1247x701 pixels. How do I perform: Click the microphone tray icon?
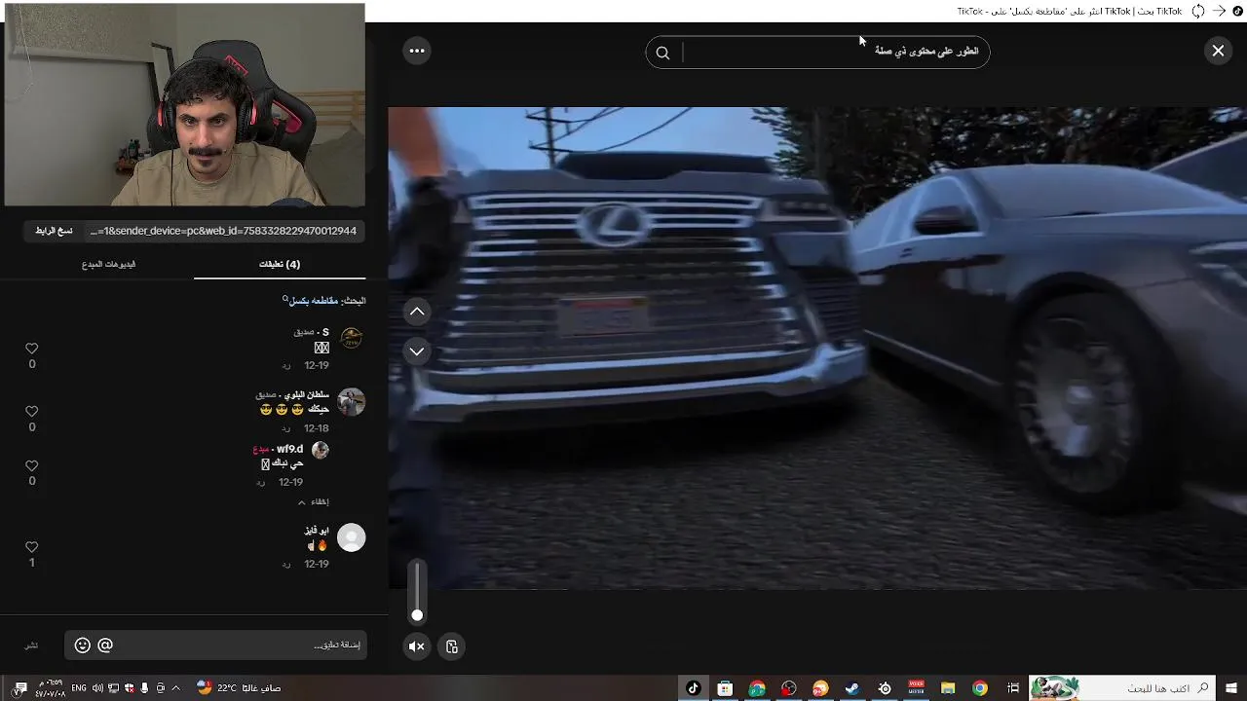point(144,688)
